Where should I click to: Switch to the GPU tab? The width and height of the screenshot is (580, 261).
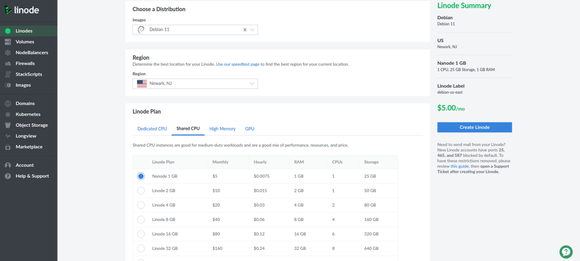point(250,129)
